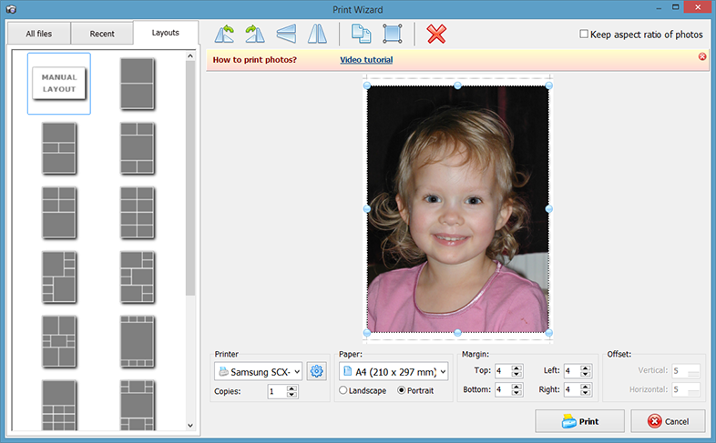The image size is (716, 443).
Task: Increase the Left margin value
Action: [x=586, y=367]
